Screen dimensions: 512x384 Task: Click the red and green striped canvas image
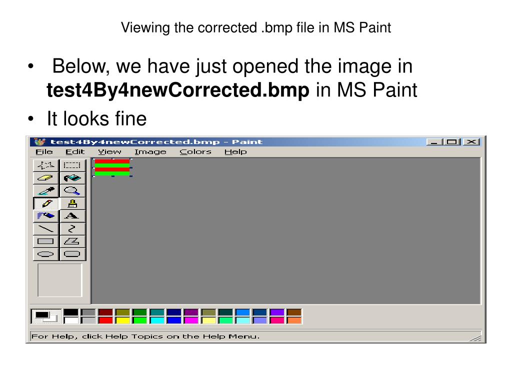[112, 167]
